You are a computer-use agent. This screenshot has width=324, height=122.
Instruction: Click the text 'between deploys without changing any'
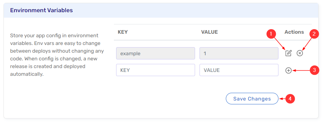click(x=57, y=51)
